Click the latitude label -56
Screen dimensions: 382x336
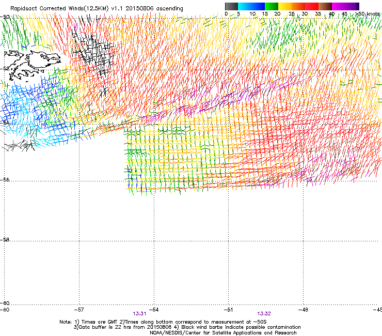pyautogui.click(x=5, y=180)
